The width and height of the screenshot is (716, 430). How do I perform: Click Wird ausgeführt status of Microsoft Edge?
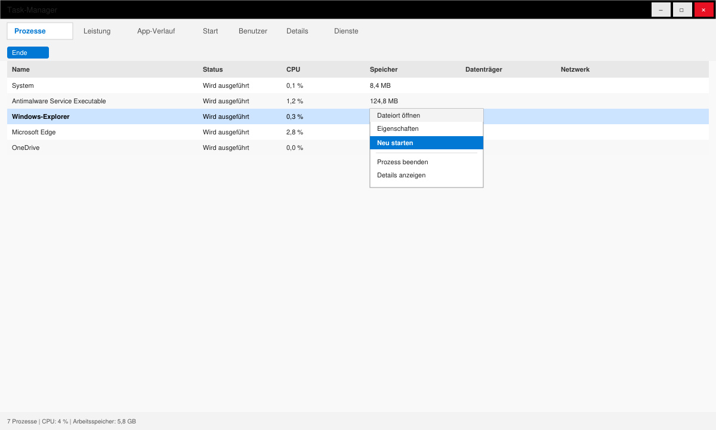click(226, 132)
